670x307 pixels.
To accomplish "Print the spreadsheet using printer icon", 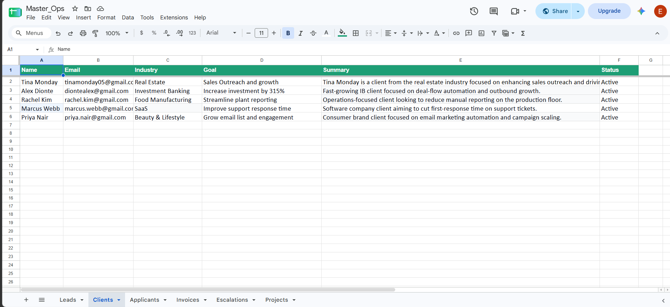I will 83,33.
